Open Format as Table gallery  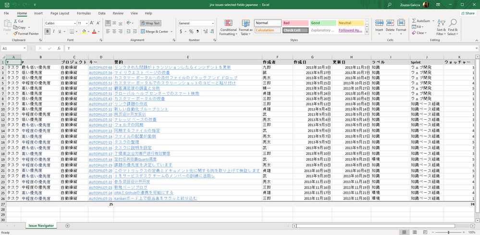[246, 28]
